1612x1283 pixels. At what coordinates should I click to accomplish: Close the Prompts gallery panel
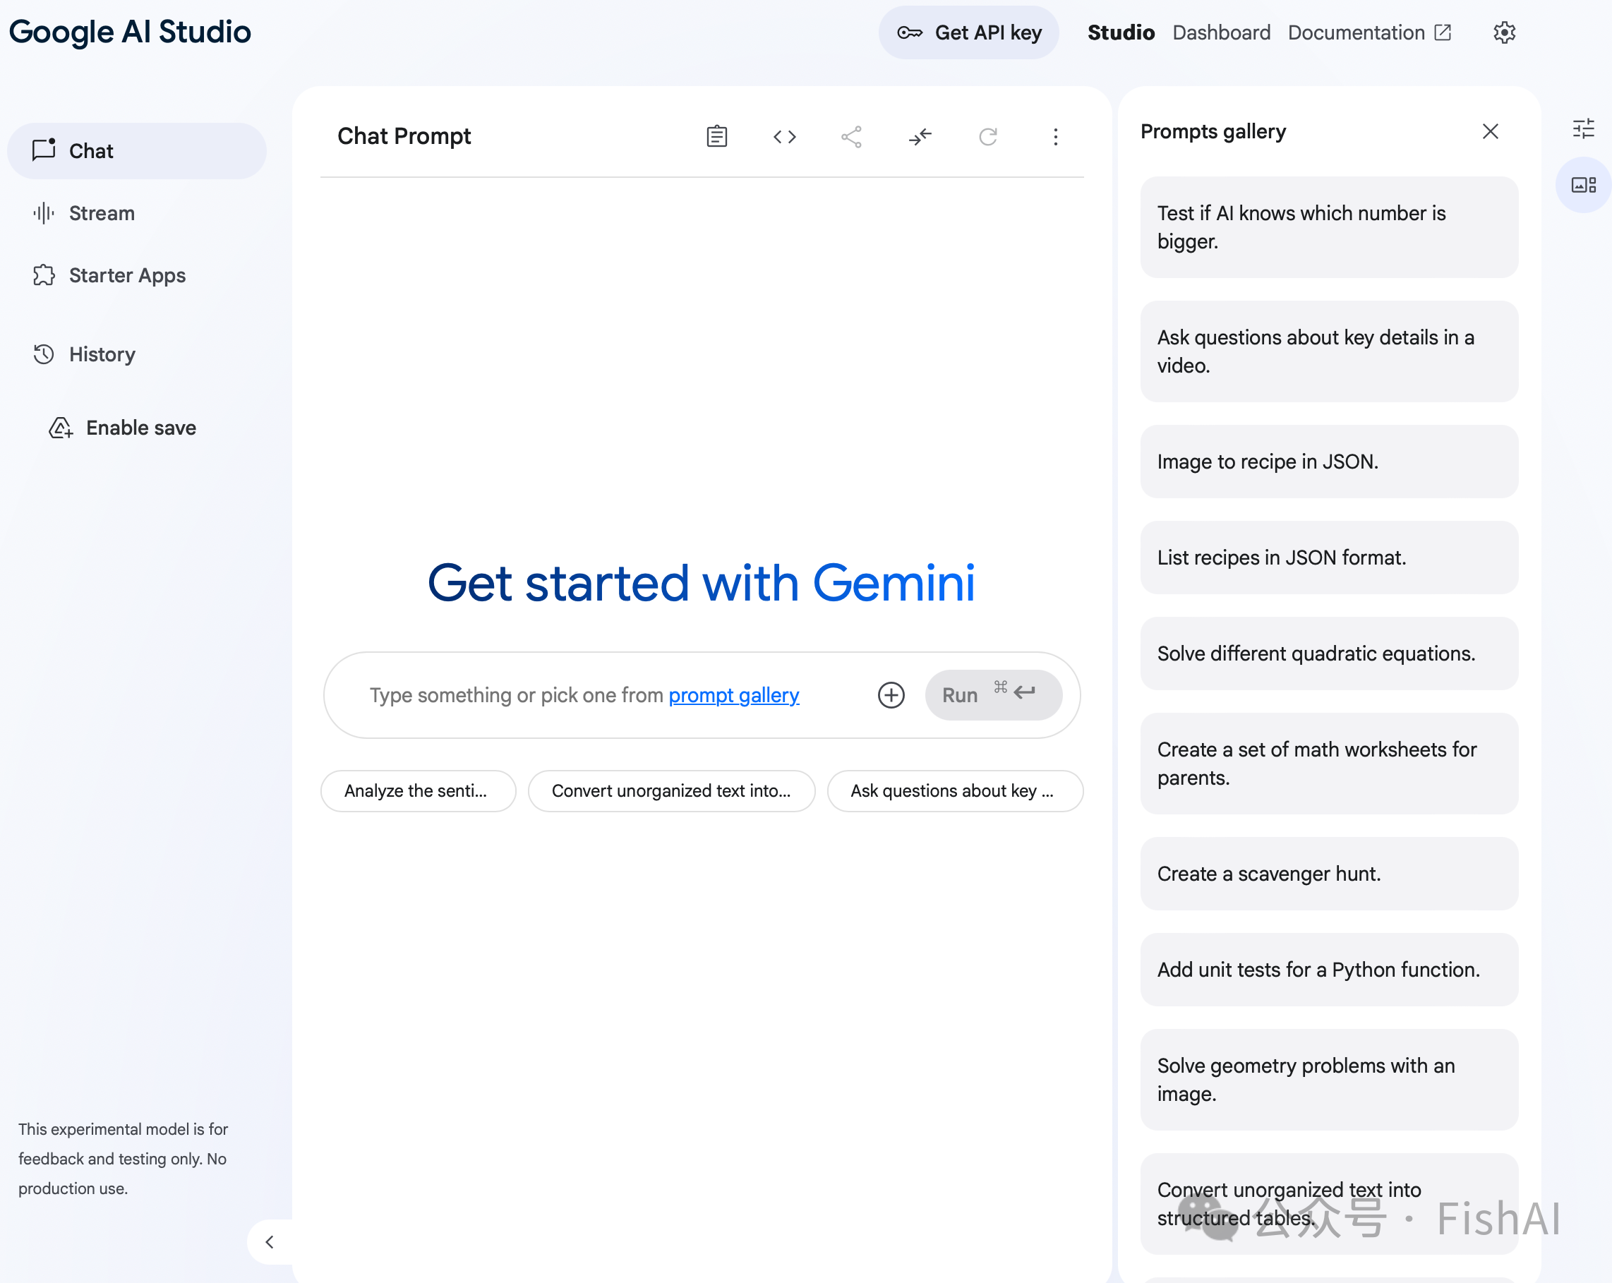point(1490,131)
